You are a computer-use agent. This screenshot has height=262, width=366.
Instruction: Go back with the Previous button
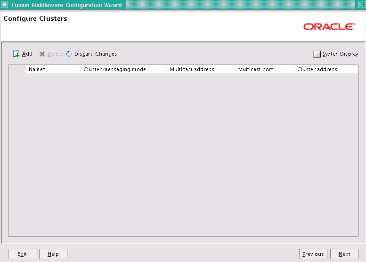[313, 254]
